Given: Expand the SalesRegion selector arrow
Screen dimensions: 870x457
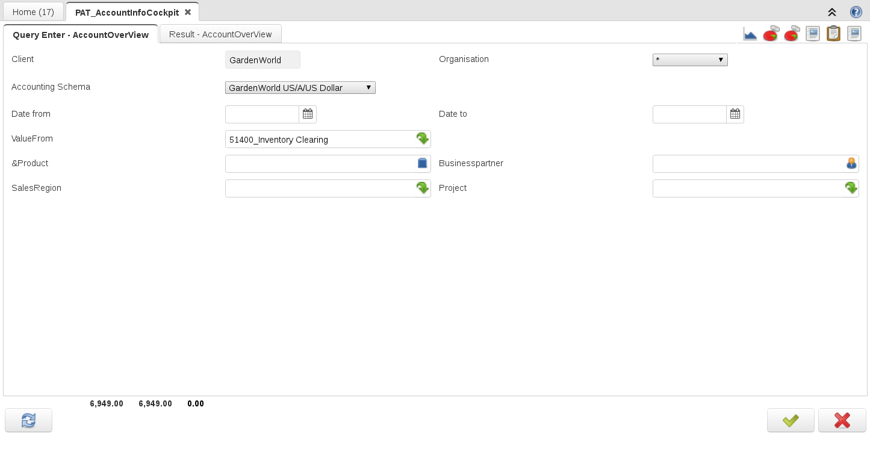Looking at the screenshot, I should (423, 188).
